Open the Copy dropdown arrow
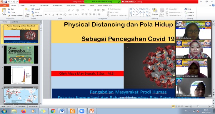215x114 pixels. pos(16,12)
